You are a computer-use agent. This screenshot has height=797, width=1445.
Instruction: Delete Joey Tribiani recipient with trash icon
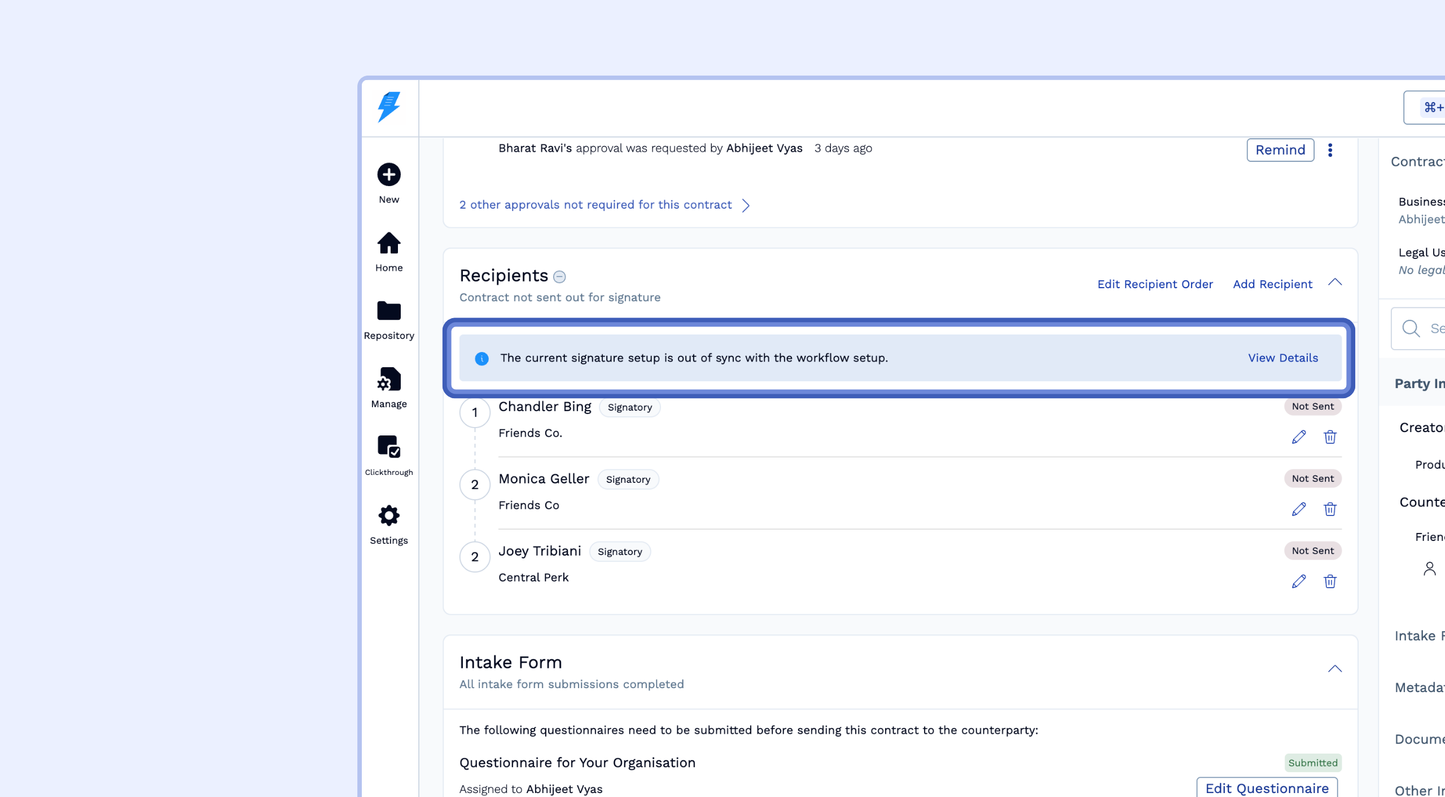pyautogui.click(x=1330, y=582)
